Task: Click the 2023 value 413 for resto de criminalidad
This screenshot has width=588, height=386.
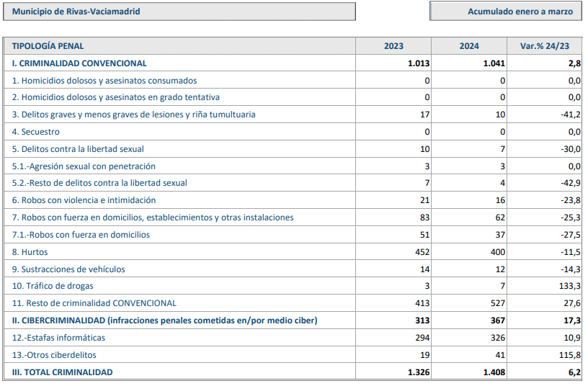Action: pos(422,302)
